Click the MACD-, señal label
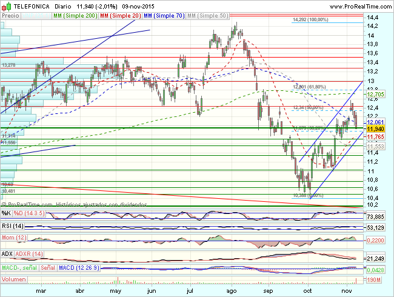Image resolution: width=394 pixels, height=297 pixels. click(19, 268)
